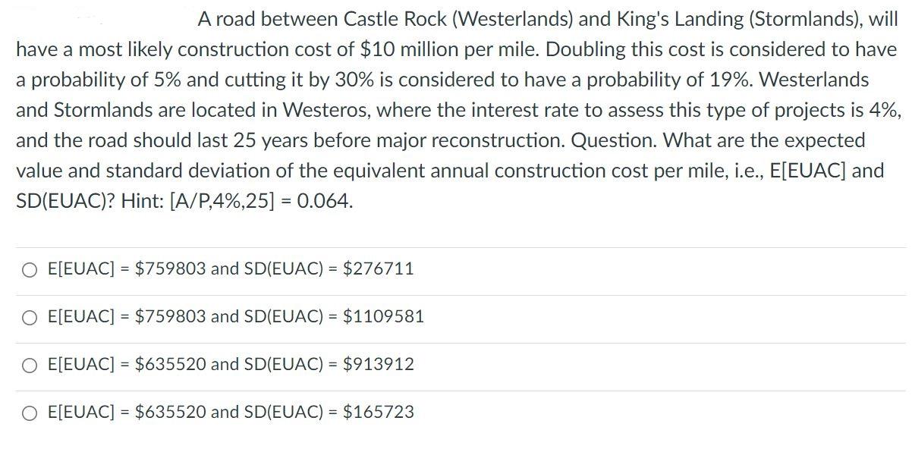Select the second answer option radio button
This screenshot has height=452, width=912.
pyautogui.click(x=30, y=316)
